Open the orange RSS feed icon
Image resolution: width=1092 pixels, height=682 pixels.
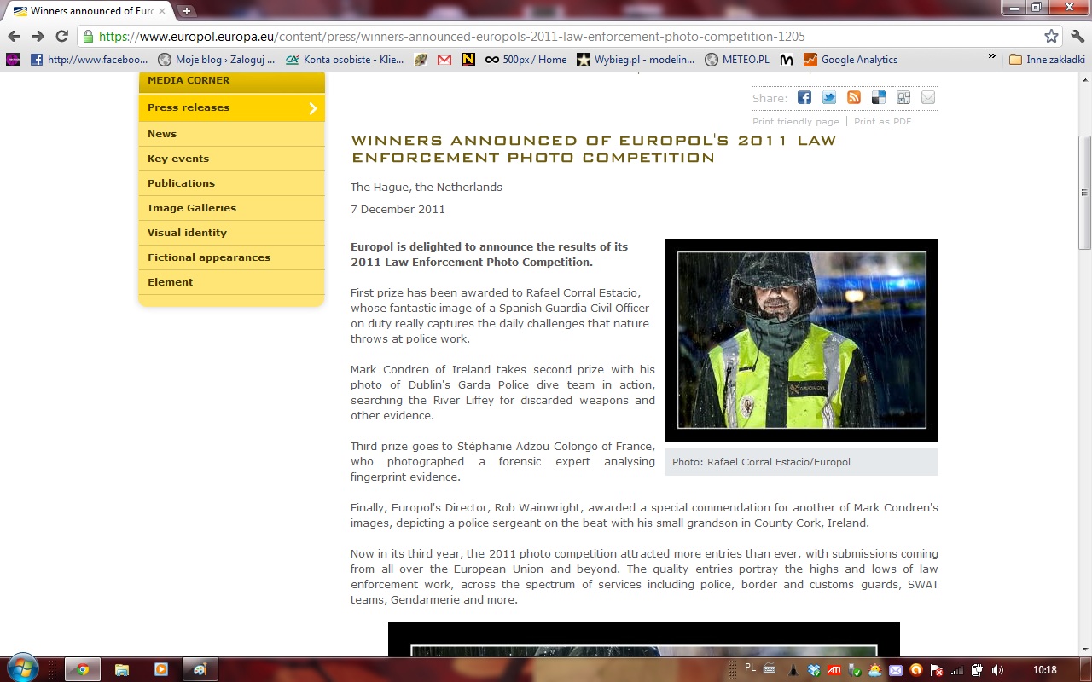pyautogui.click(x=853, y=97)
